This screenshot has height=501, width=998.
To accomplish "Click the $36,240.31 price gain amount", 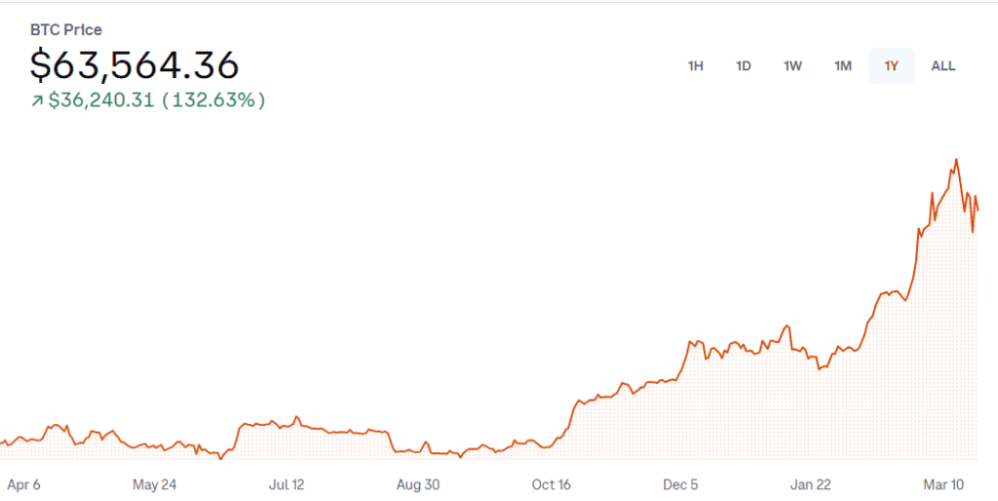I will (x=101, y=99).
